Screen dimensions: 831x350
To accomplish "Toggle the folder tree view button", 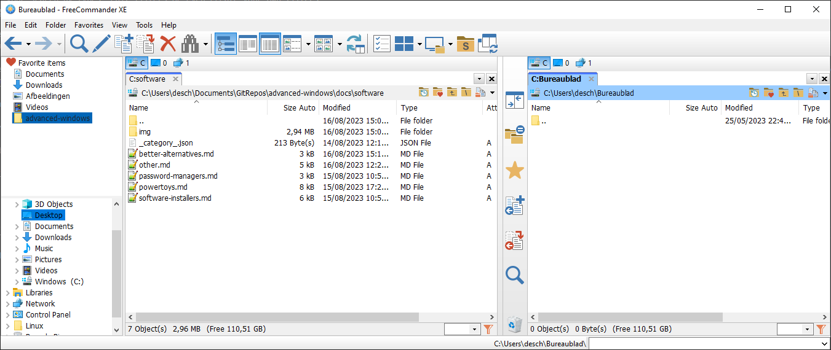I will pos(226,44).
